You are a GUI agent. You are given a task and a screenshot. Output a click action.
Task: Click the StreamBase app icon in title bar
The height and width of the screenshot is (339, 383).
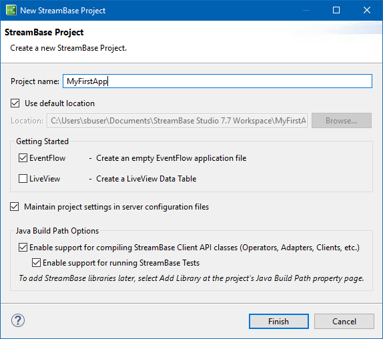[11, 10]
